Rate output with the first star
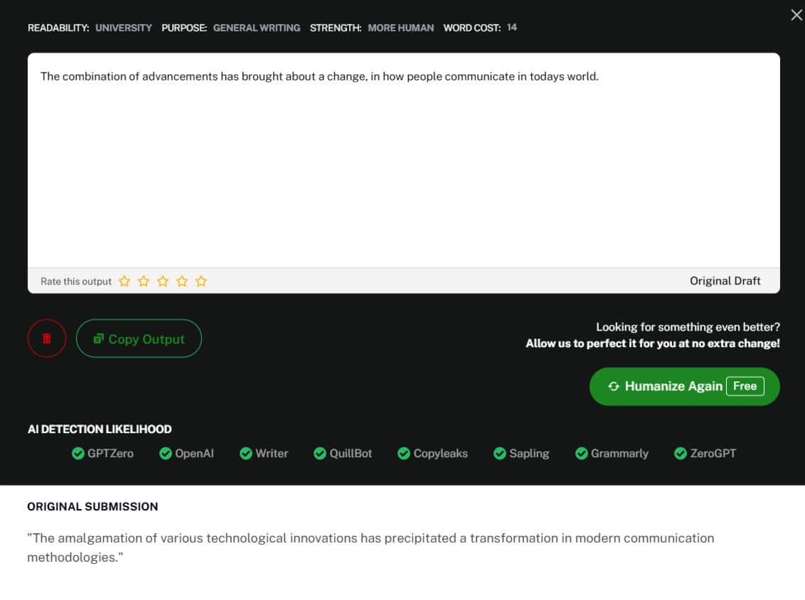Image resolution: width=805 pixels, height=600 pixels. click(x=124, y=282)
